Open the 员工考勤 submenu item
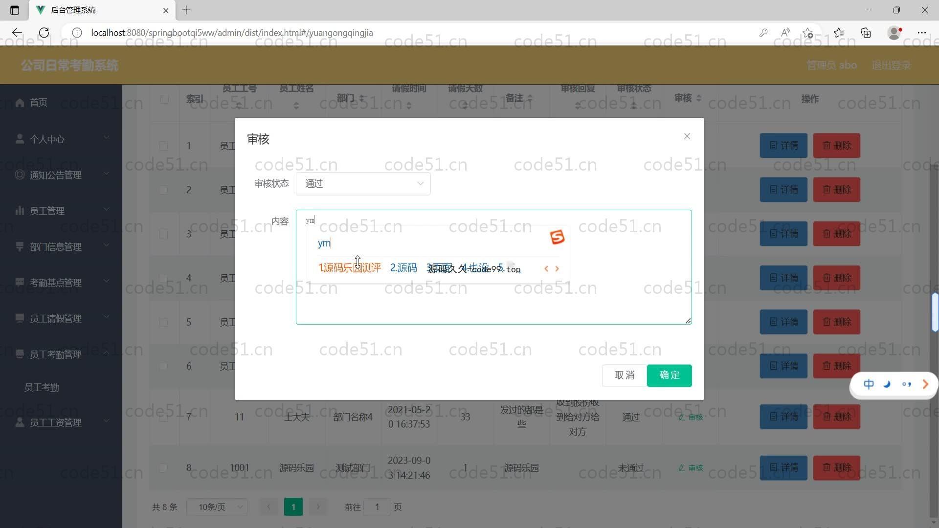Screen dimensions: 939x528 click(x=61, y=388)
